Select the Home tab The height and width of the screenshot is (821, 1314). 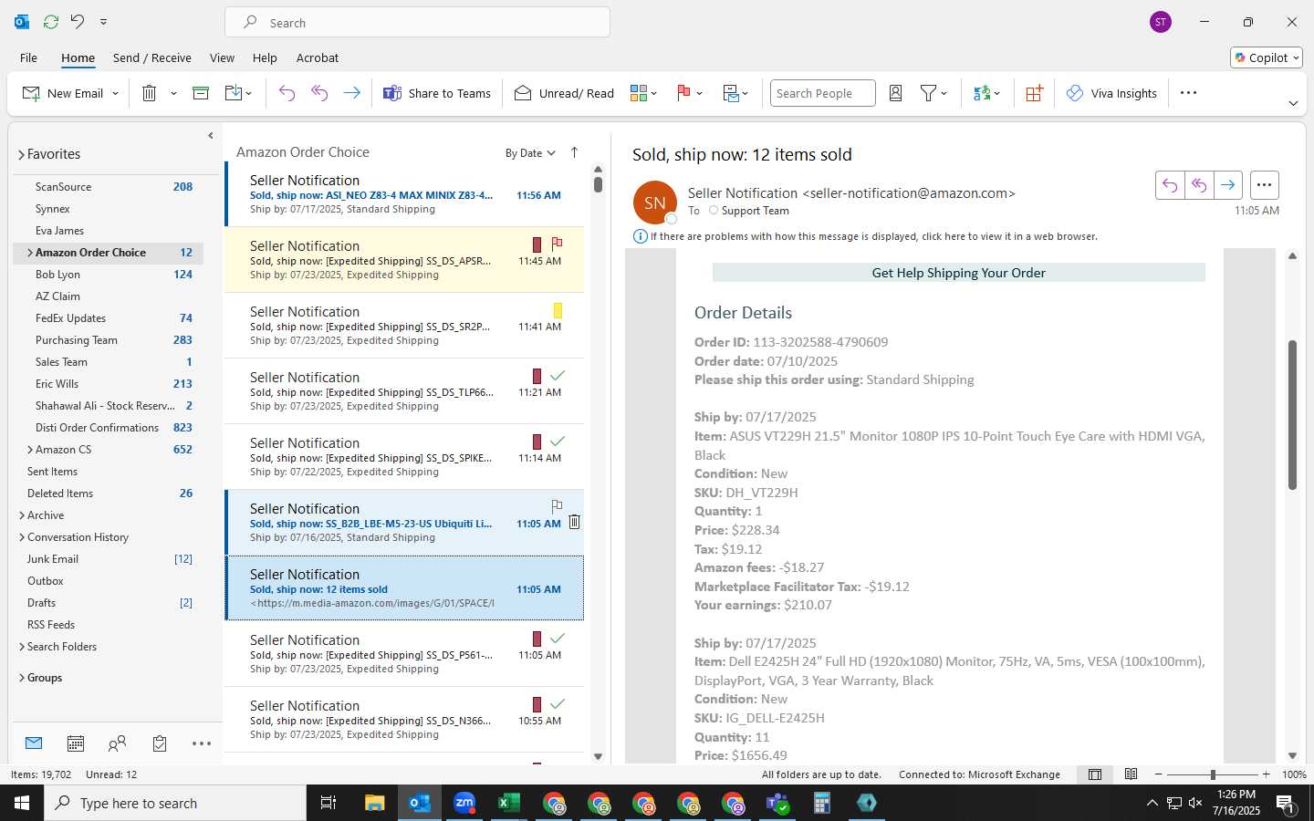tap(78, 57)
